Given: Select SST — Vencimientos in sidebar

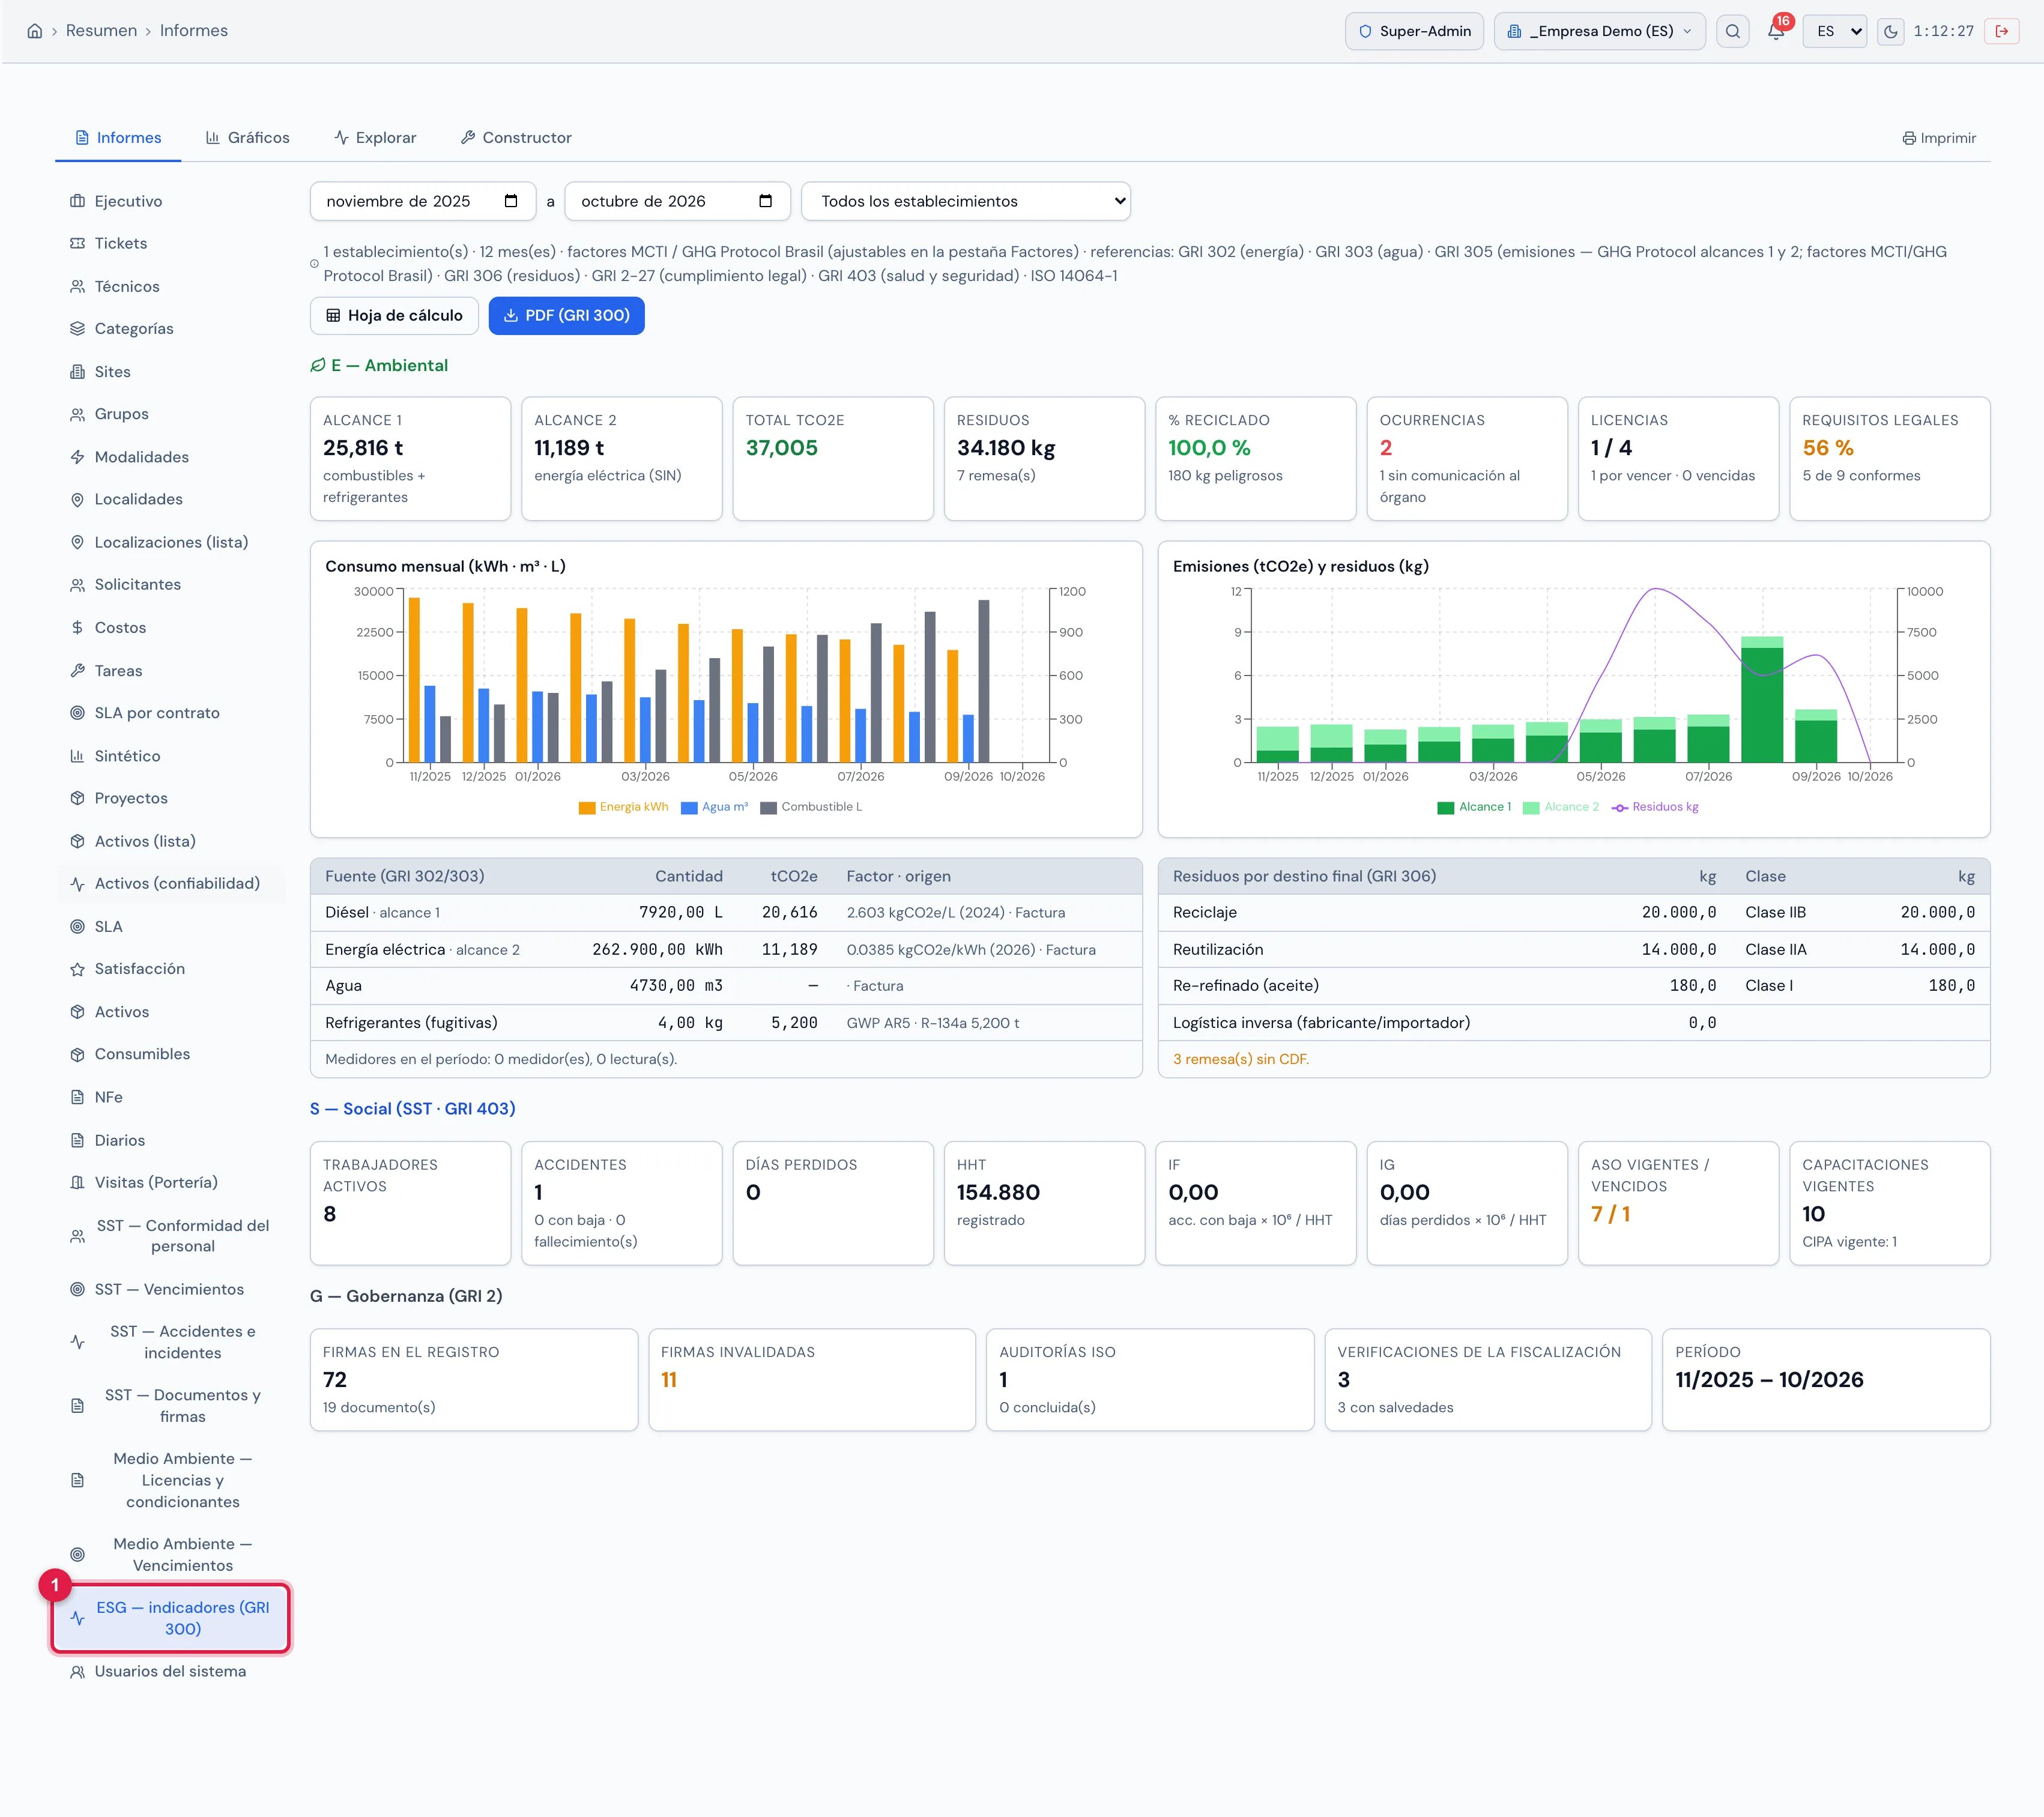Looking at the screenshot, I should pyautogui.click(x=170, y=1289).
